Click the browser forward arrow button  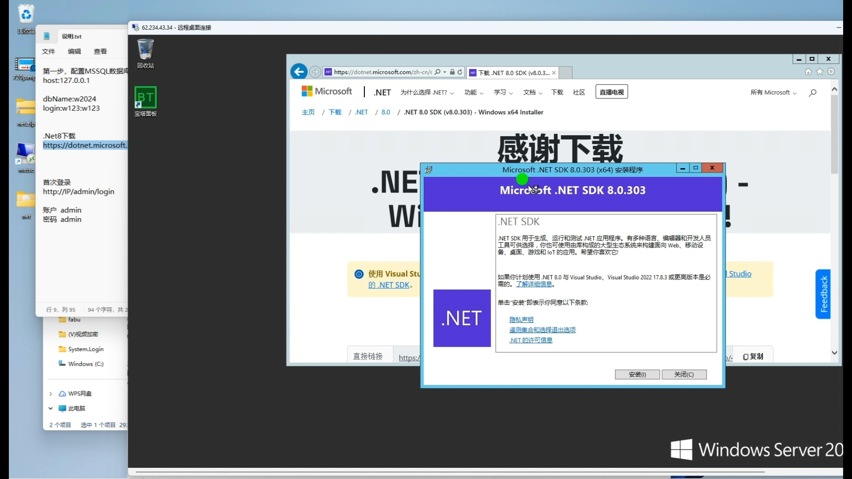pos(315,72)
